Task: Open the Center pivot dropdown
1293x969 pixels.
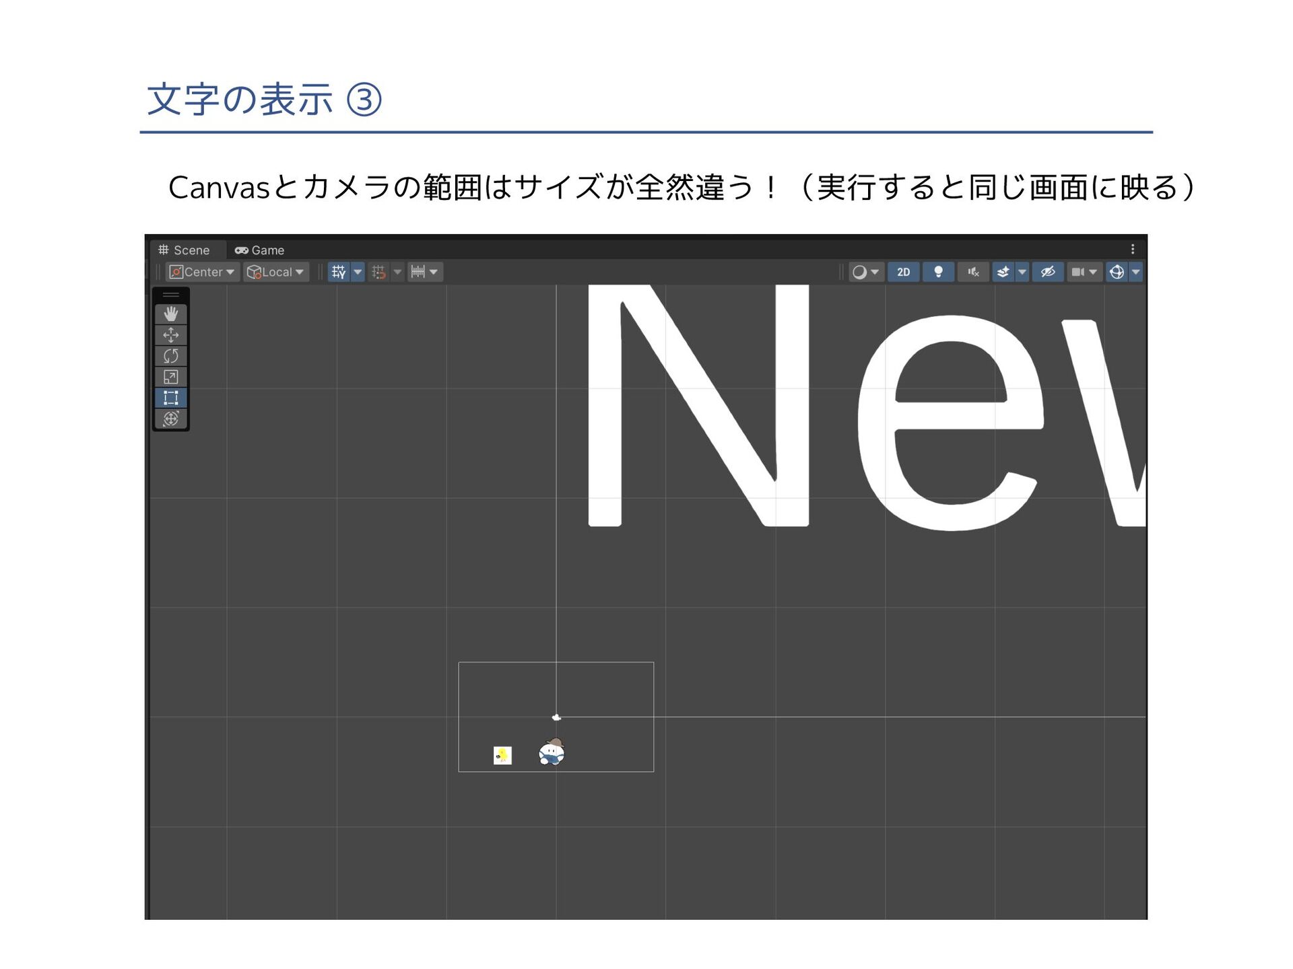Action: pyautogui.click(x=201, y=272)
